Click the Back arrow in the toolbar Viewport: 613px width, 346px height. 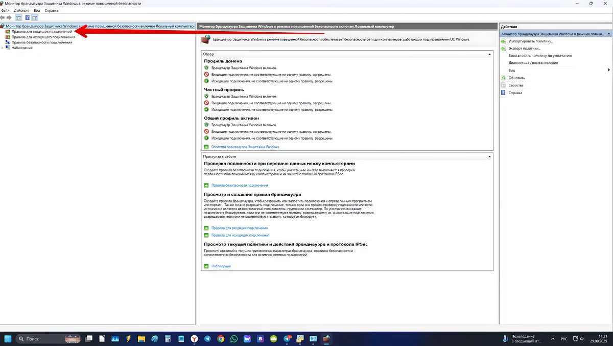coord(3,17)
